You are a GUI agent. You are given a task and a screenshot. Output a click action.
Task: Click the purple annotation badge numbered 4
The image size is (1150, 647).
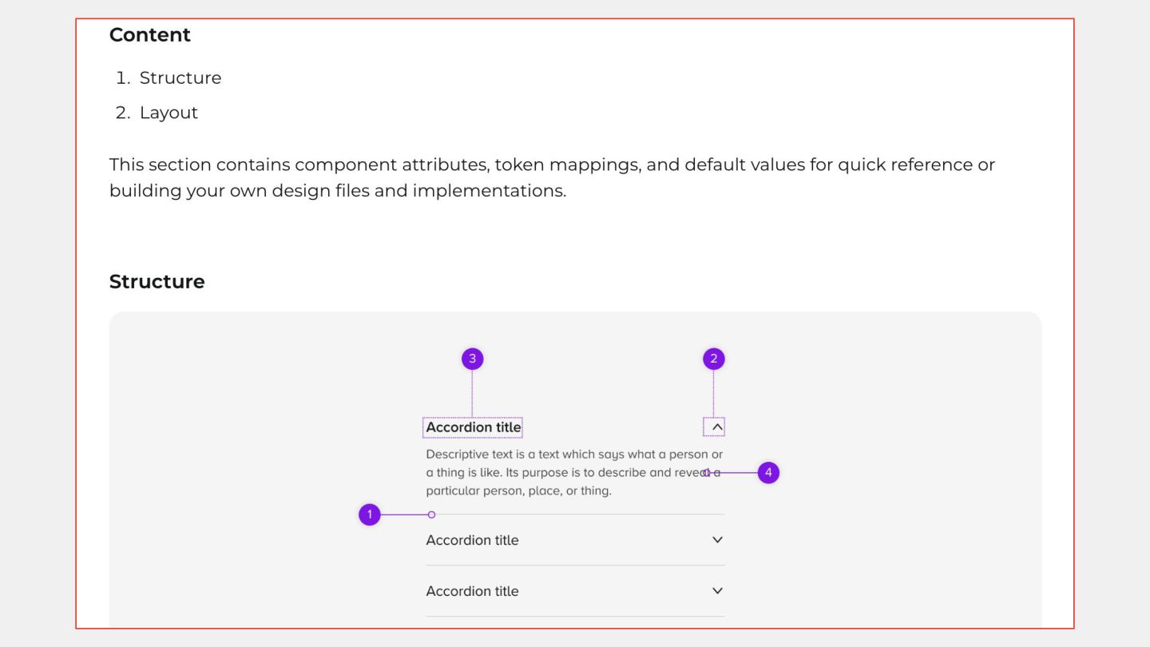(768, 473)
